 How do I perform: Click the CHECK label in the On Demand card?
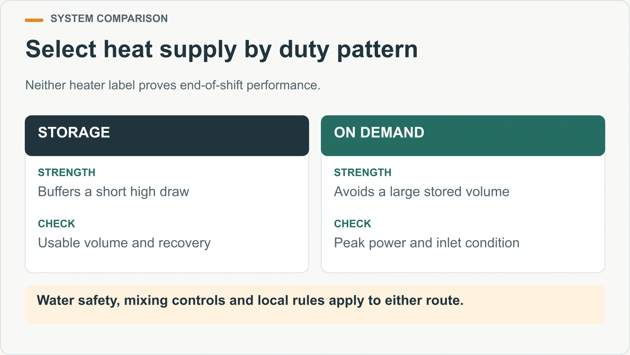352,224
